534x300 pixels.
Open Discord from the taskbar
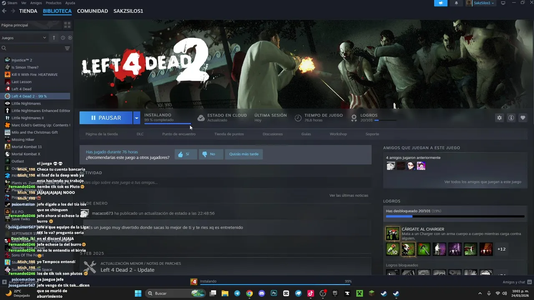click(262, 293)
